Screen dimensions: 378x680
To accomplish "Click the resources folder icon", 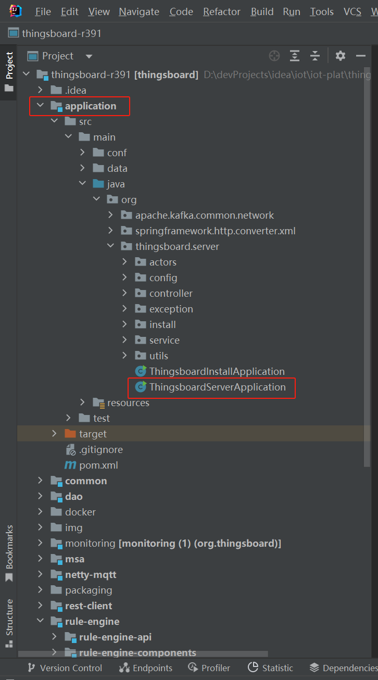I will (98, 402).
